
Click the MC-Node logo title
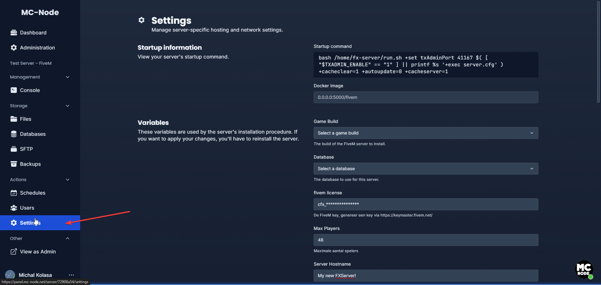[40, 12]
